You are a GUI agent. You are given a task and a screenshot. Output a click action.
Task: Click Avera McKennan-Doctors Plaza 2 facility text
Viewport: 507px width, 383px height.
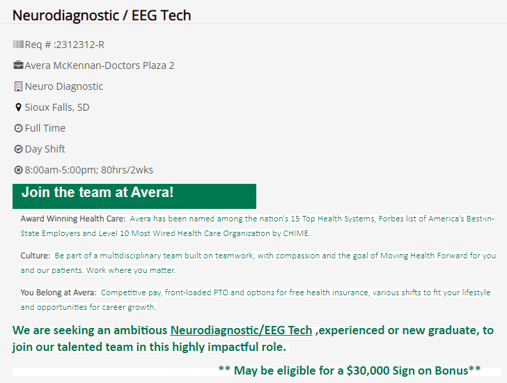[x=100, y=65]
